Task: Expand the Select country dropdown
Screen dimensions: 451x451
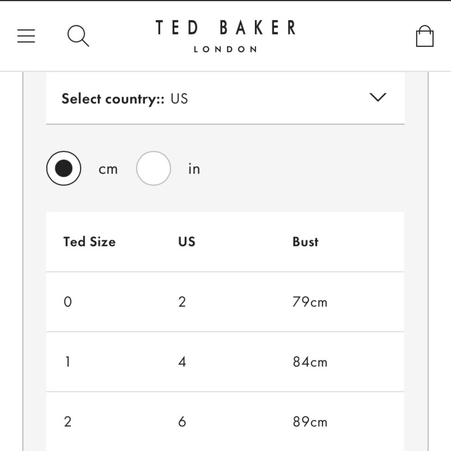Action: point(225,98)
